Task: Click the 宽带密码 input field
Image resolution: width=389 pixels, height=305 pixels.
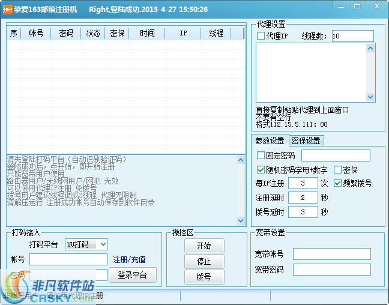Action: pyautogui.click(x=332, y=270)
